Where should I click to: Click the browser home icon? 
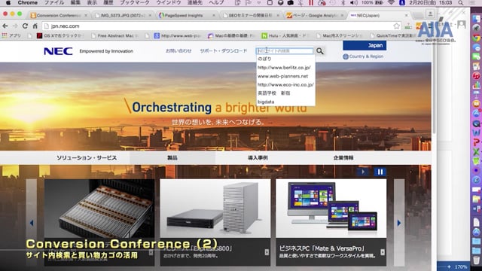tap(35, 26)
